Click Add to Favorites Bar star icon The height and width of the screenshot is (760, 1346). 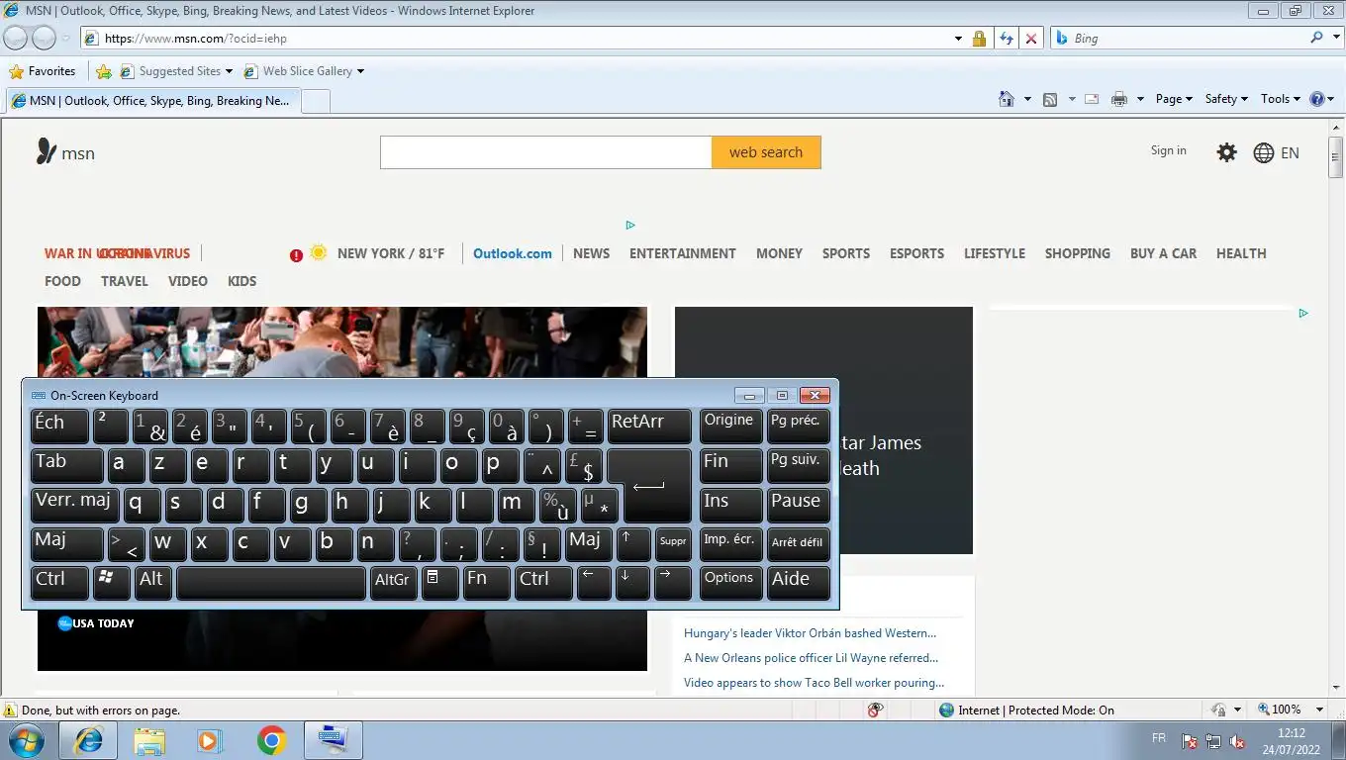(104, 71)
